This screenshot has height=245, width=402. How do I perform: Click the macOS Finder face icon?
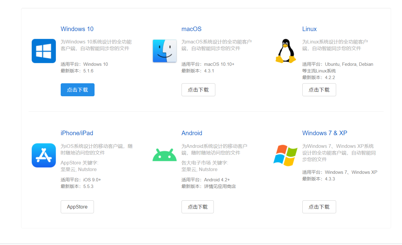click(164, 51)
